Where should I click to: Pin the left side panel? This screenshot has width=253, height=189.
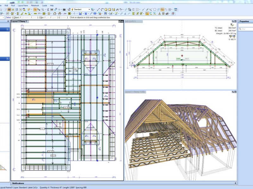pos(8,21)
